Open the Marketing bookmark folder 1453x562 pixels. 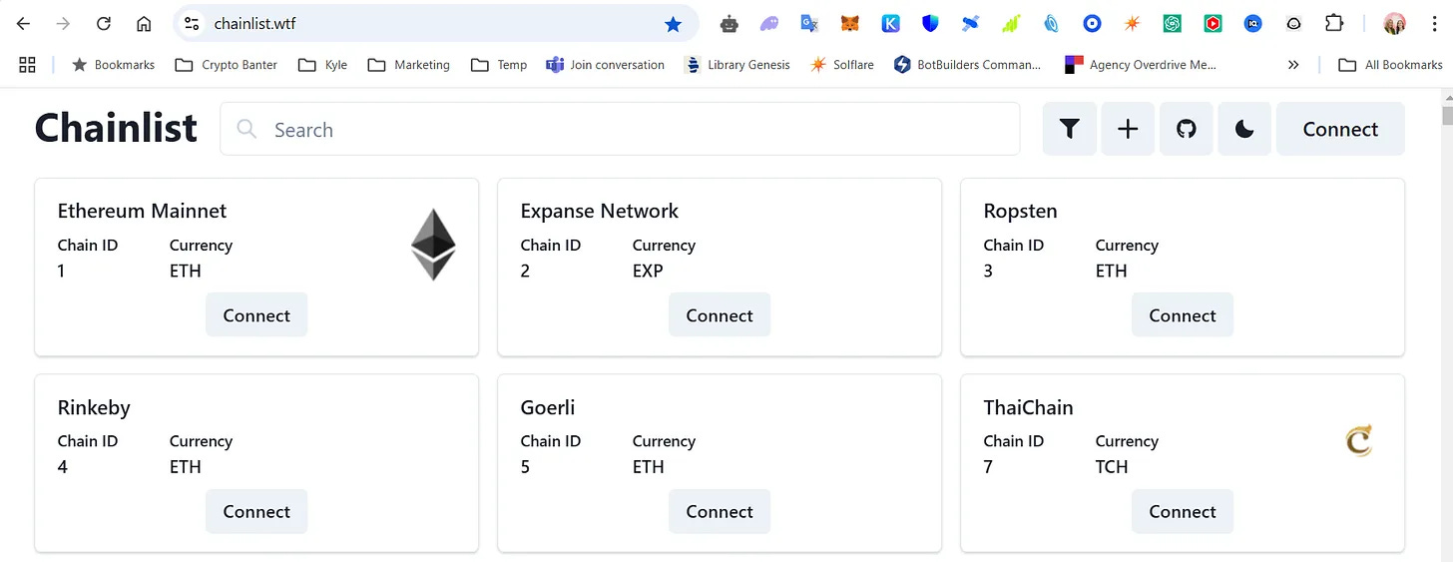coord(408,65)
